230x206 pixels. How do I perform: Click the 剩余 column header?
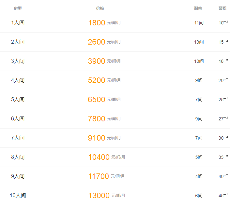click(x=198, y=8)
